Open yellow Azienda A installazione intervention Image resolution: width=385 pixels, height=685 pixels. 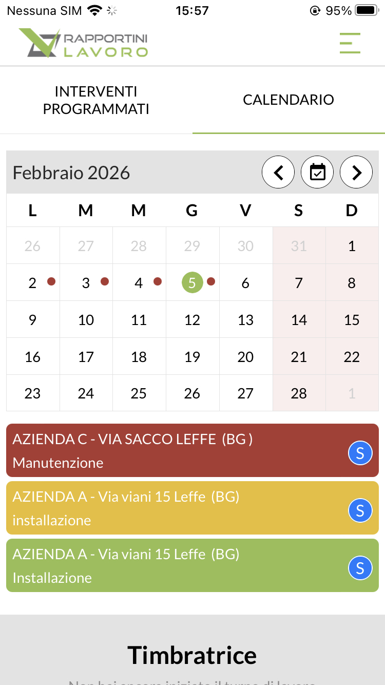(175, 508)
